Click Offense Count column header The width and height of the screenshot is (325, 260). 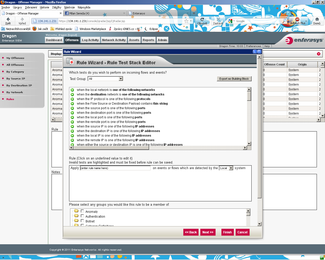(274, 64)
